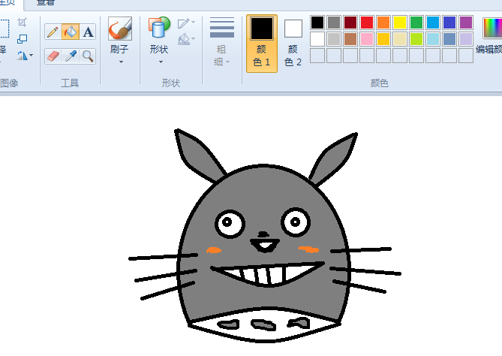Click the first empty custom color slot
The width and height of the screenshot is (502, 356).
(x=317, y=56)
